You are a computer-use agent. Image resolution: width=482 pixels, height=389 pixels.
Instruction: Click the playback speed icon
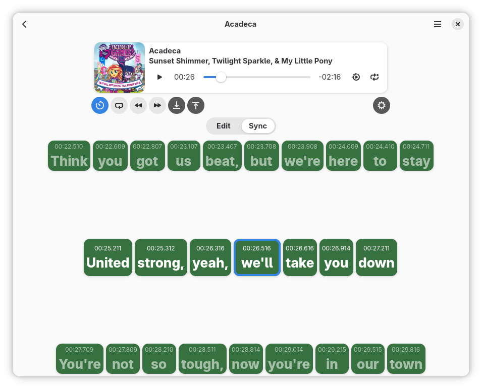(356, 77)
